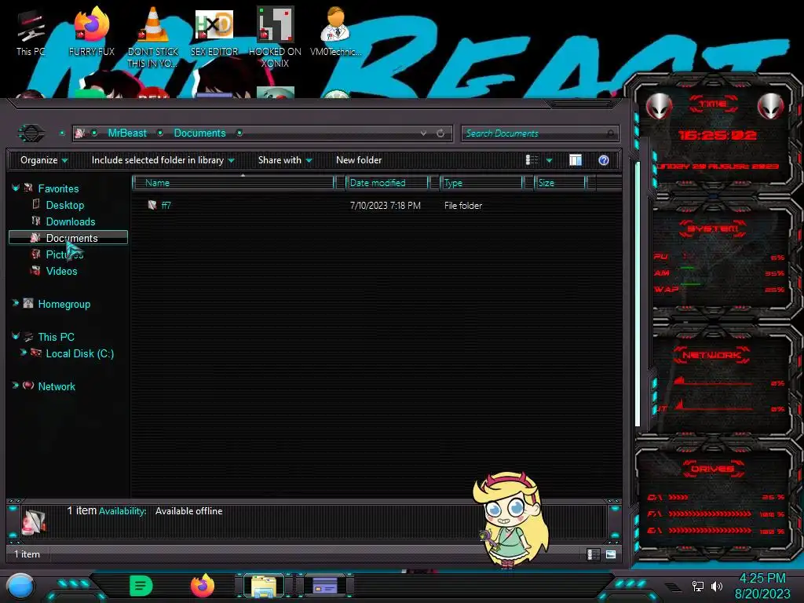
Task: Open the HxD SEX EDITOR shortcut
Action: (x=214, y=31)
